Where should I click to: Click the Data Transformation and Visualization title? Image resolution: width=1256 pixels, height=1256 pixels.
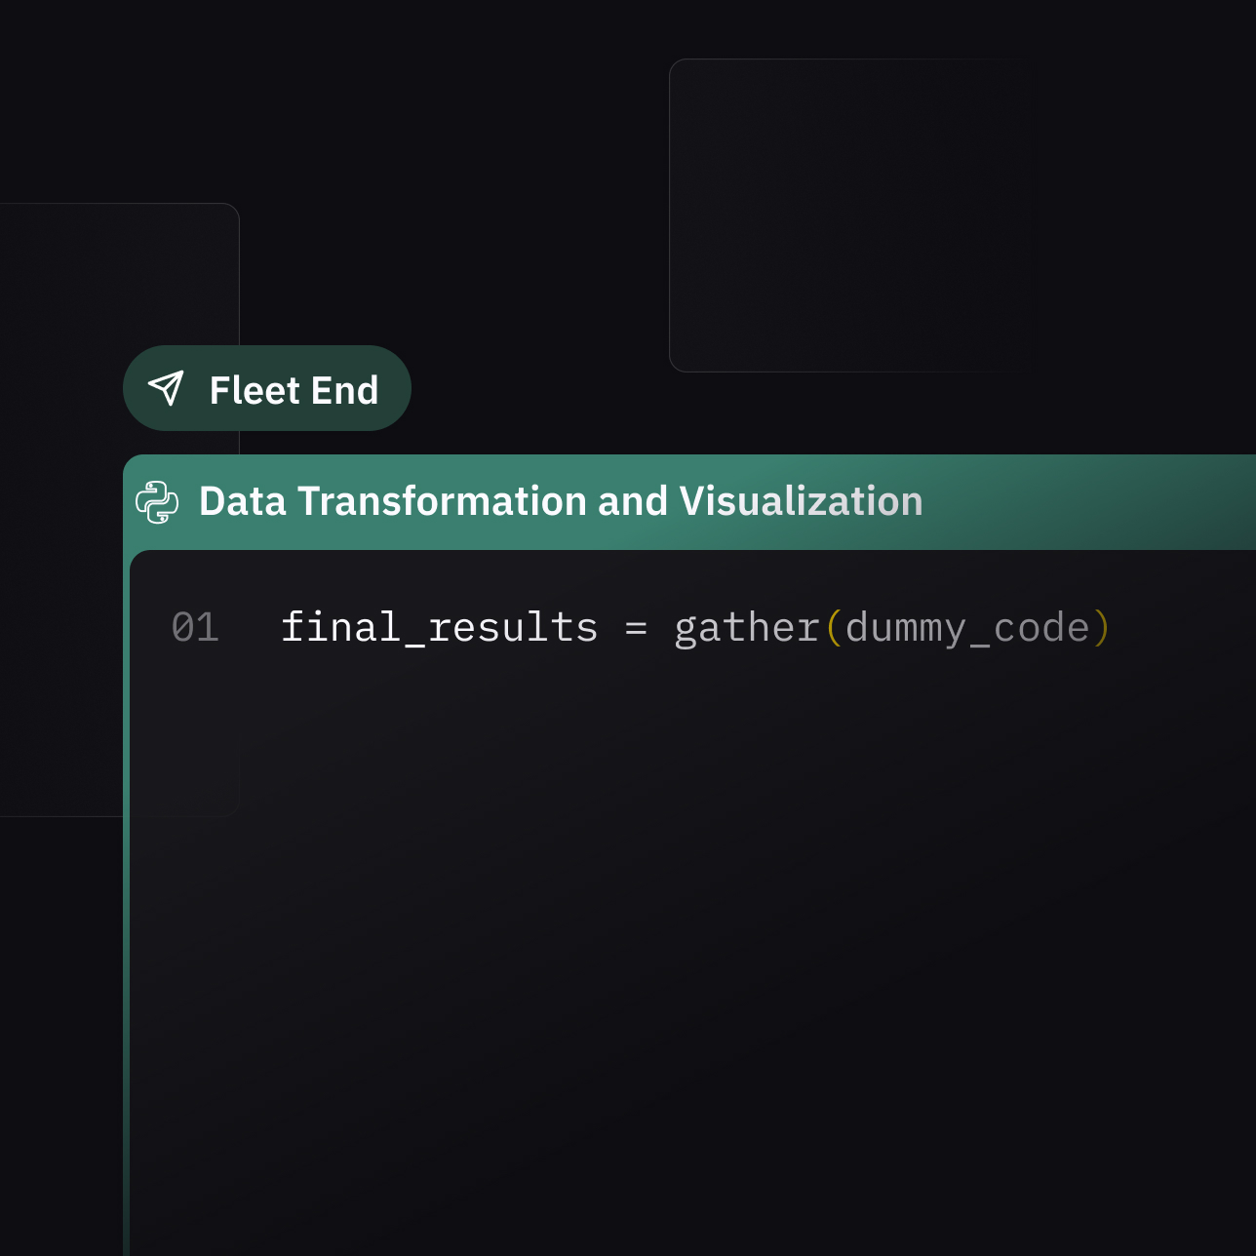pos(561,501)
